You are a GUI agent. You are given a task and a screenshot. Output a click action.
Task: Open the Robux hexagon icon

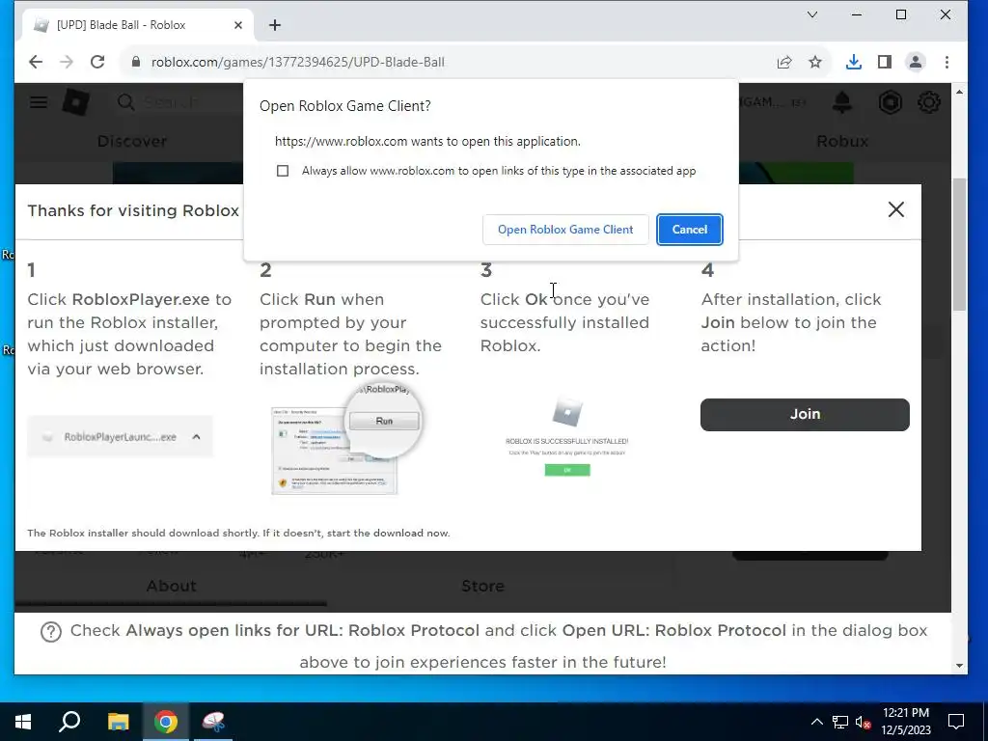[x=891, y=102]
